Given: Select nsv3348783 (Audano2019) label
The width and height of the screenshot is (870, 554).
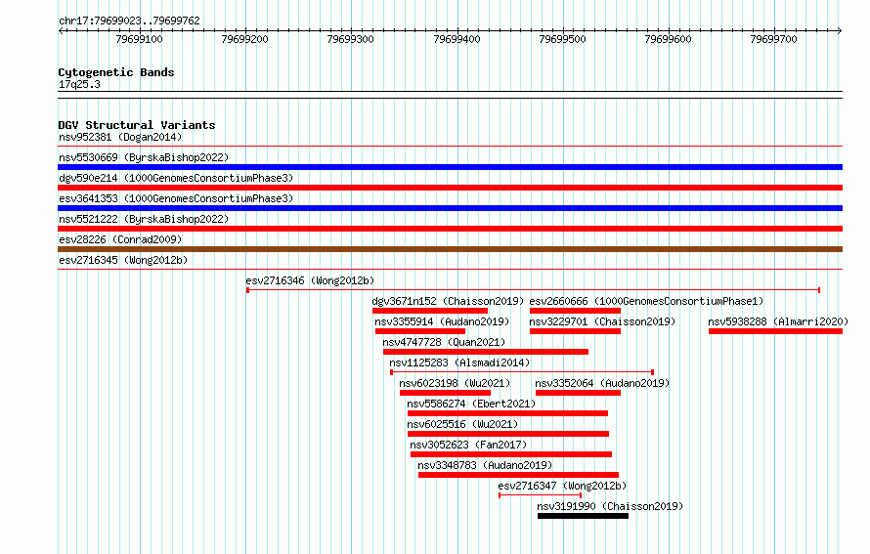Looking at the screenshot, I should (485, 465).
